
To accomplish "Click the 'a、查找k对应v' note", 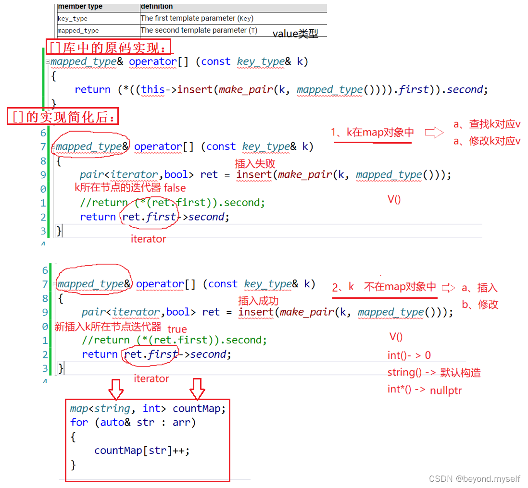I will 487,124.
